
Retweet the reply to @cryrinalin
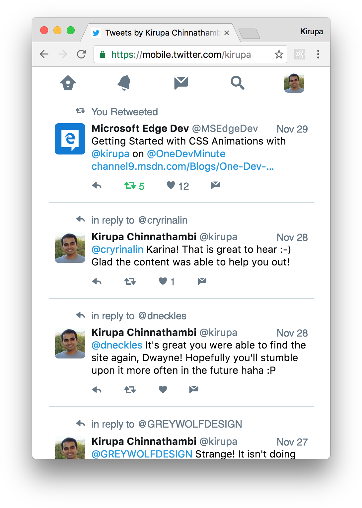point(130,282)
